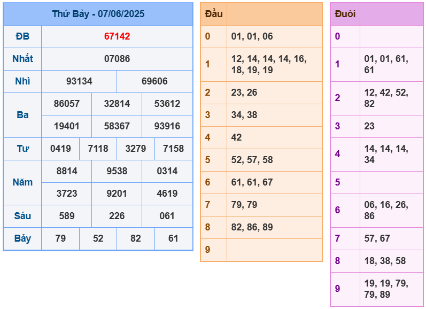Click sixth prize number 226
426x309 pixels.
(x=117, y=216)
